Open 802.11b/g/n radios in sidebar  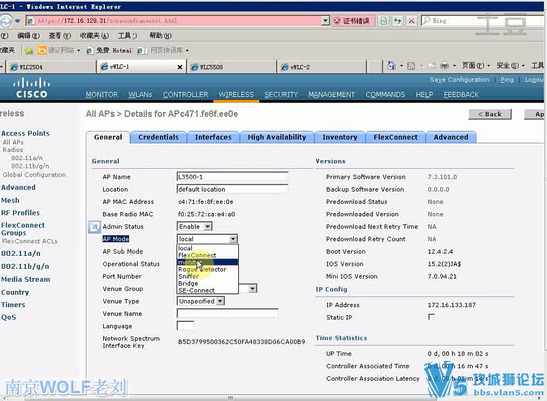tap(30, 166)
